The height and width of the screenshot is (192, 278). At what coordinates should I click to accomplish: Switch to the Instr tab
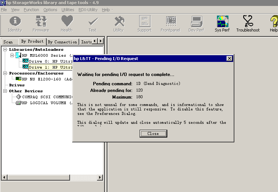(86, 42)
